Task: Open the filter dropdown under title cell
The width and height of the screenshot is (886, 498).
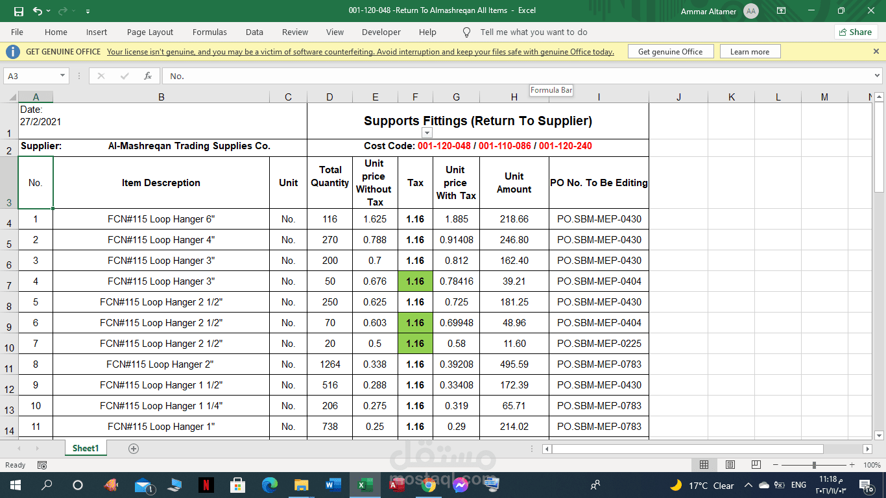Action: click(x=427, y=133)
